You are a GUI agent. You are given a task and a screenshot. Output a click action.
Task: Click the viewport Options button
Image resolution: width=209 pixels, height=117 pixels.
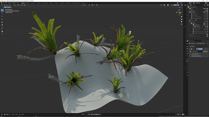pos(180,7)
